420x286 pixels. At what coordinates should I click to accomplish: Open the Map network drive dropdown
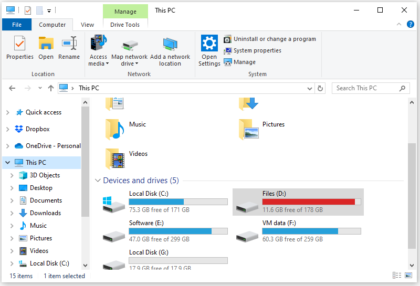coord(129,60)
